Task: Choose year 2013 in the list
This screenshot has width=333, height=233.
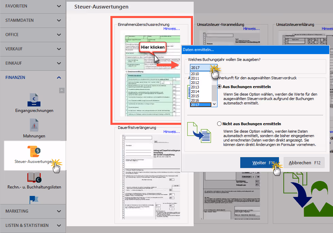Action: point(195,87)
